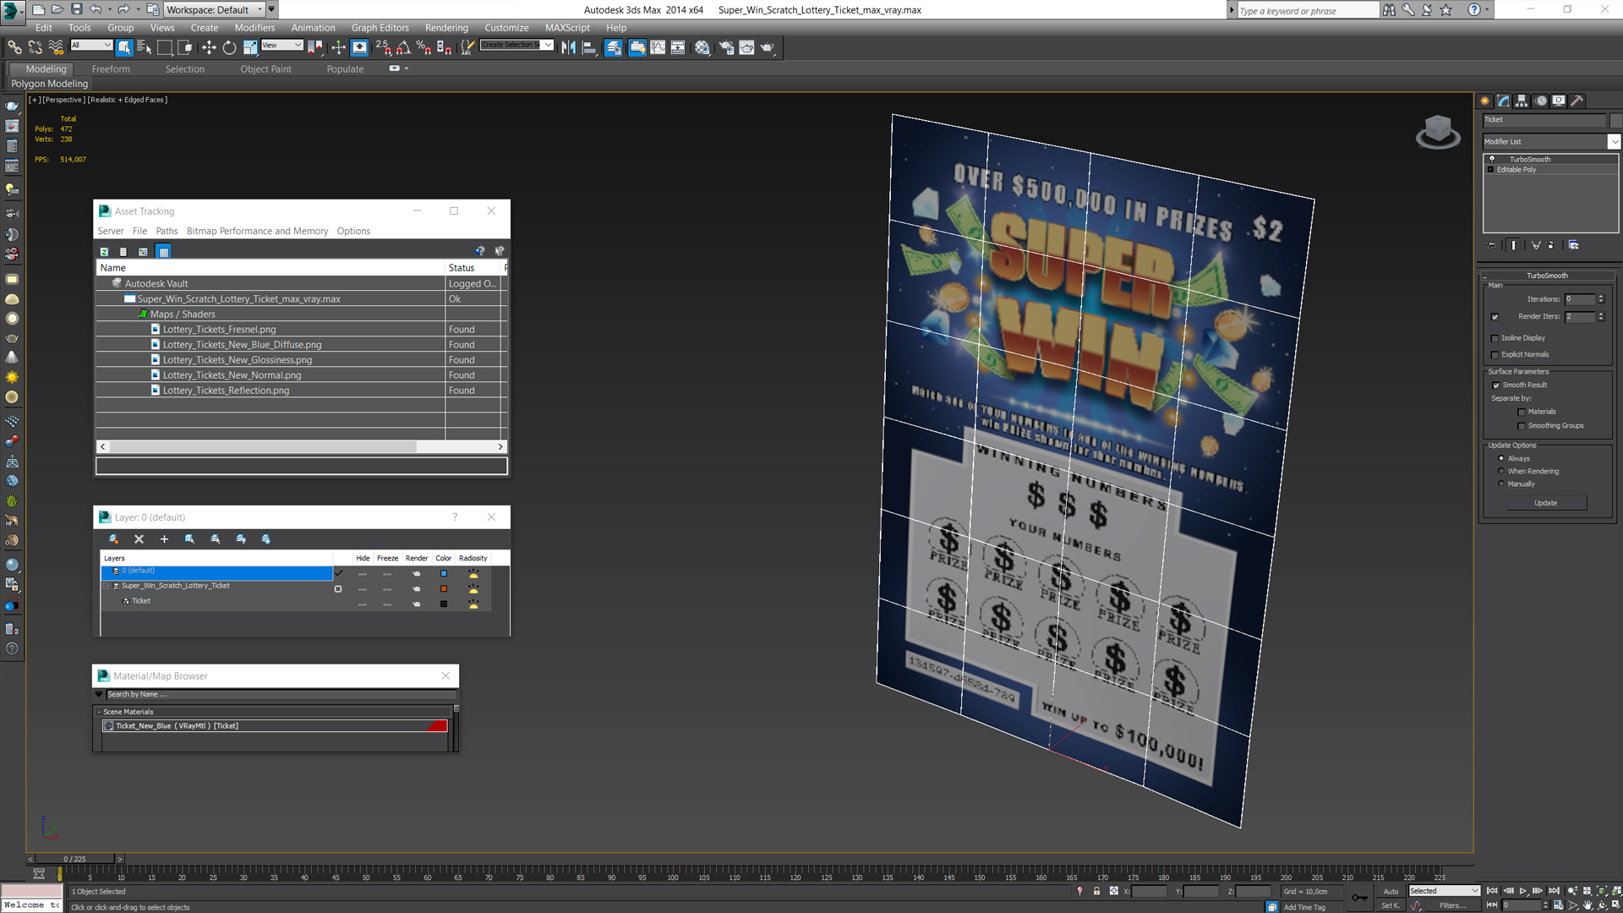
Task: Click the Refresh icon in Asset Tracking
Action: [104, 251]
